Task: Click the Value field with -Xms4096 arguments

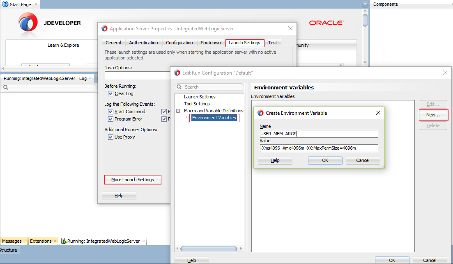Action: coord(319,148)
